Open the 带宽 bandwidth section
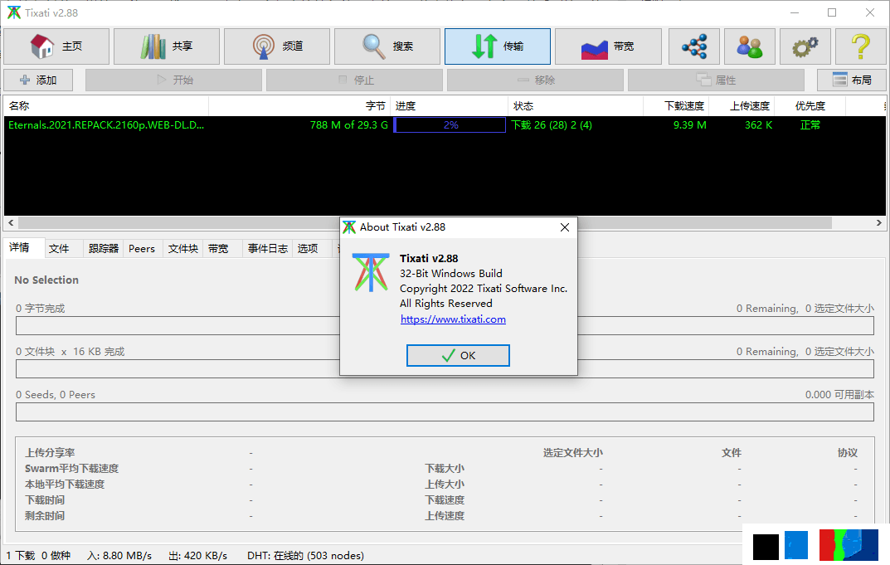Image resolution: width=890 pixels, height=565 pixels. (608, 46)
